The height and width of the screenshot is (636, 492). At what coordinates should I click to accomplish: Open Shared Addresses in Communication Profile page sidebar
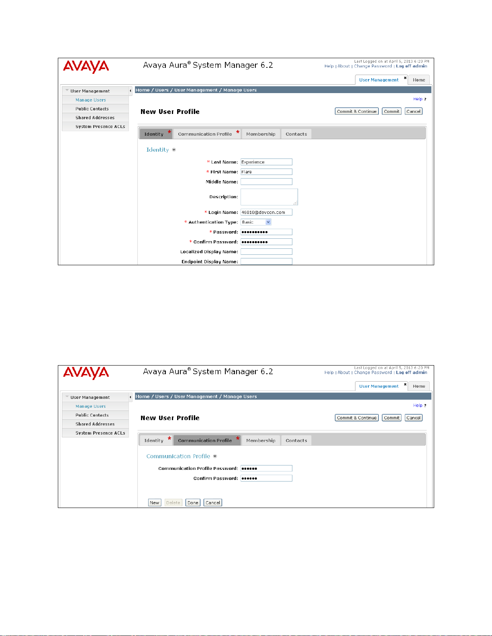click(95, 424)
